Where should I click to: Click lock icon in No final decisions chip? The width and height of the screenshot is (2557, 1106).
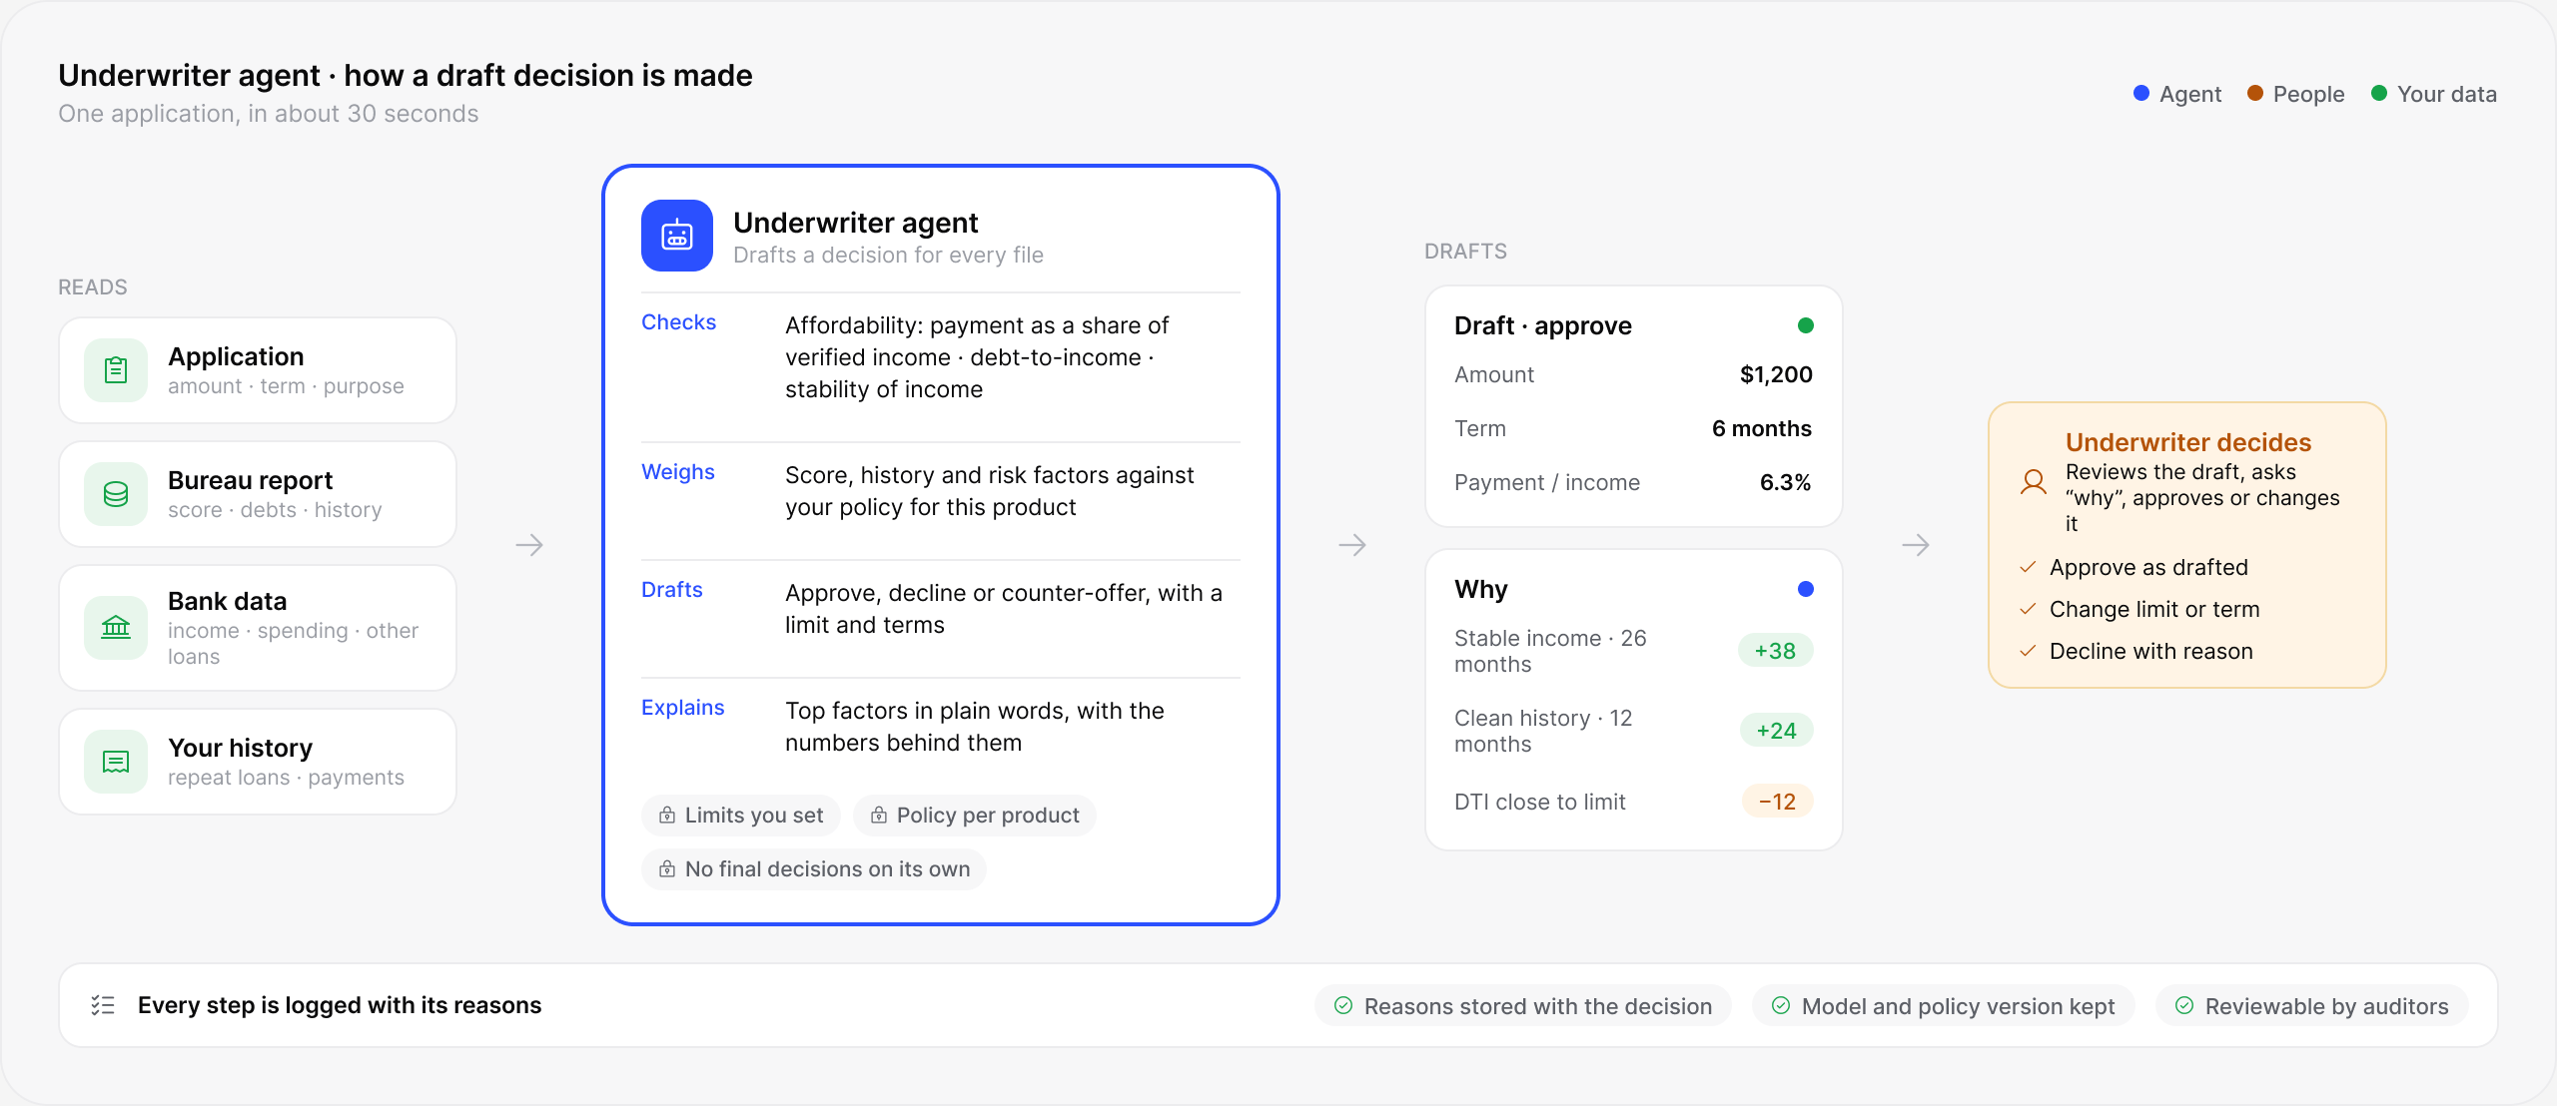click(x=667, y=869)
